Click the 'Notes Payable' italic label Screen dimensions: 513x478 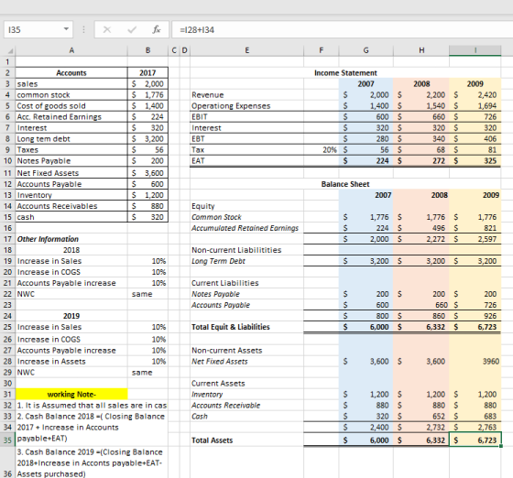(215, 294)
